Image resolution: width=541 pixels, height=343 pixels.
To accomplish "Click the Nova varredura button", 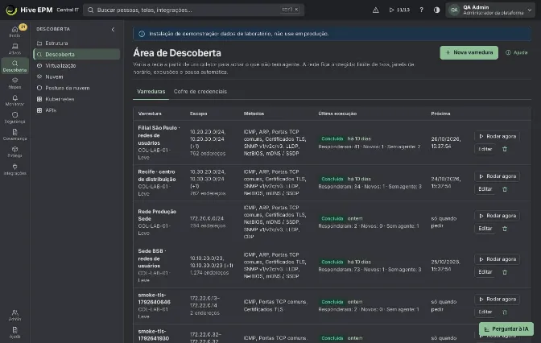I will pos(469,52).
